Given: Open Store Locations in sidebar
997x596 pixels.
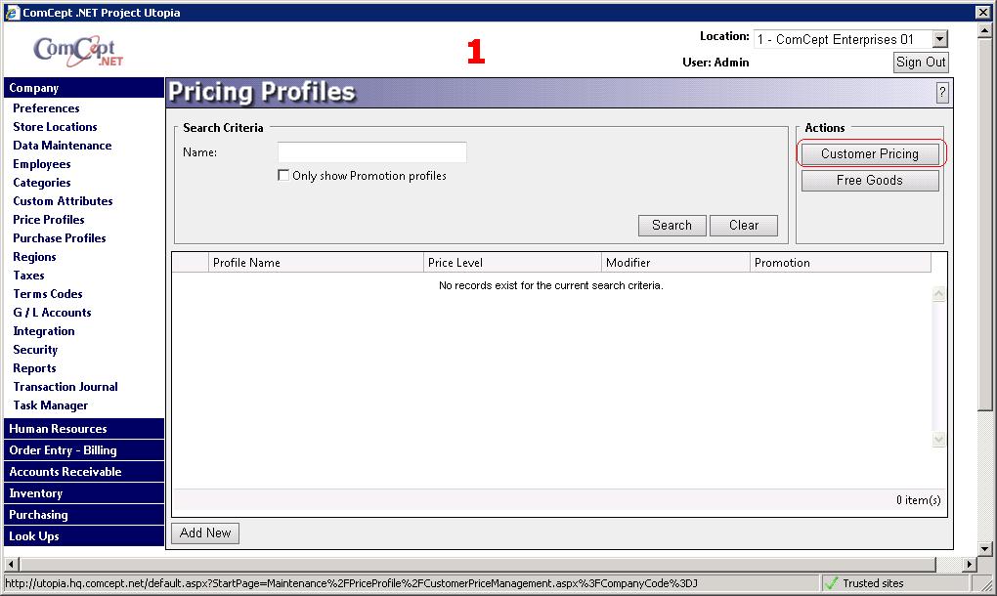Looking at the screenshot, I should [55, 127].
